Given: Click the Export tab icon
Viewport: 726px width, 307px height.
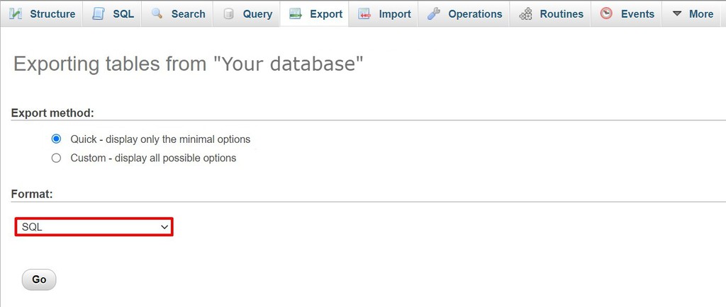Looking at the screenshot, I should click(x=296, y=13).
